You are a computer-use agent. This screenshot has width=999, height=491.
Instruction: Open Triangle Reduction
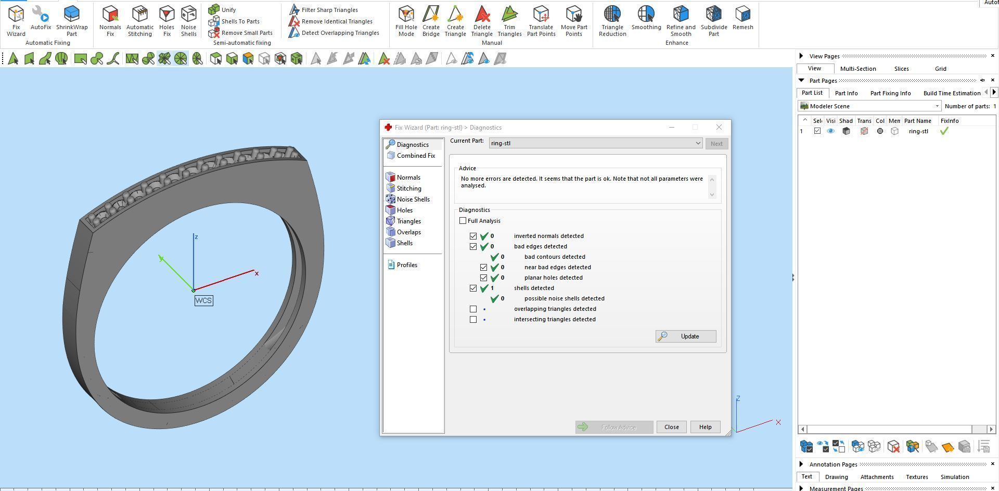tap(612, 21)
